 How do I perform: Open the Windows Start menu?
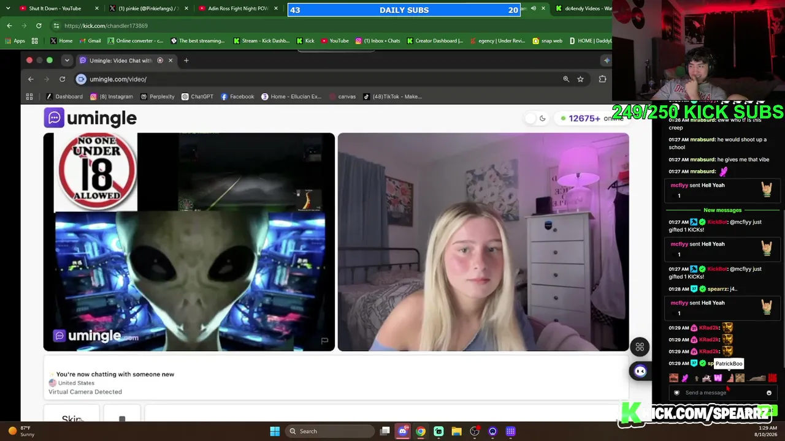(x=275, y=431)
